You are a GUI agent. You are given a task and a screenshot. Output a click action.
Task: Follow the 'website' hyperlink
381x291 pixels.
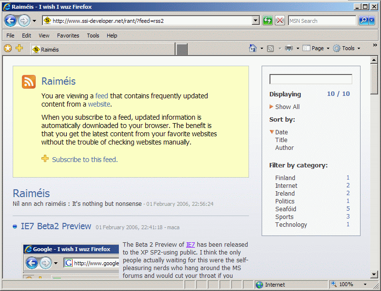click(x=99, y=104)
